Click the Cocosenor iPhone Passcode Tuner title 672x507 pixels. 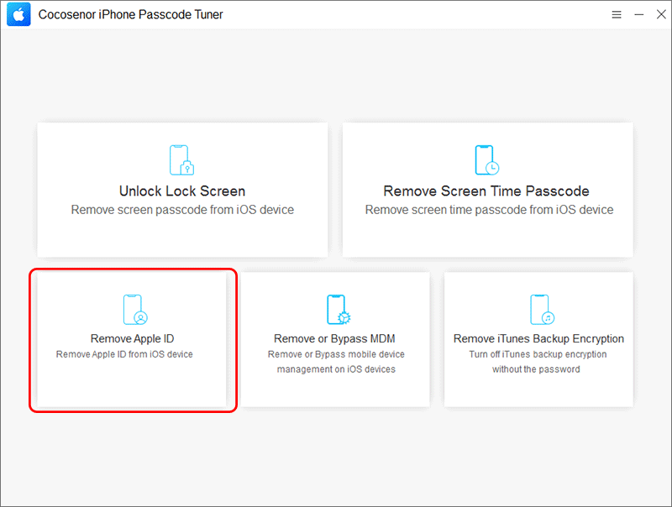tap(131, 14)
